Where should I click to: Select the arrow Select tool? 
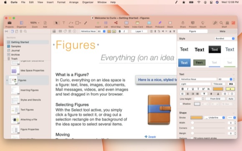[x=56, y=23]
